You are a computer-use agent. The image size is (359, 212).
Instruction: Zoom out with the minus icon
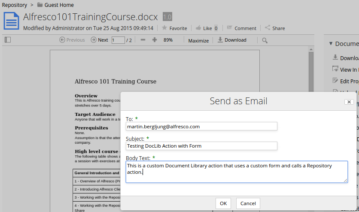[143, 40]
